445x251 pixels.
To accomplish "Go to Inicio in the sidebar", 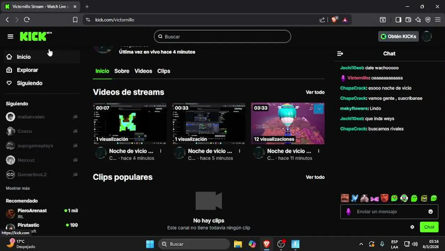I will [42, 57].
